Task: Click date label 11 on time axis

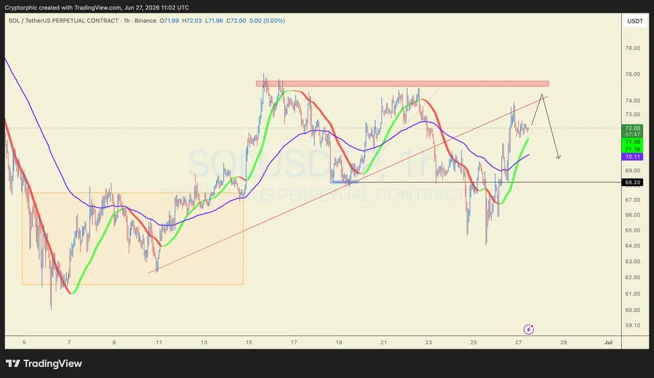Action: pyautogui.click(x=159, y=343)
